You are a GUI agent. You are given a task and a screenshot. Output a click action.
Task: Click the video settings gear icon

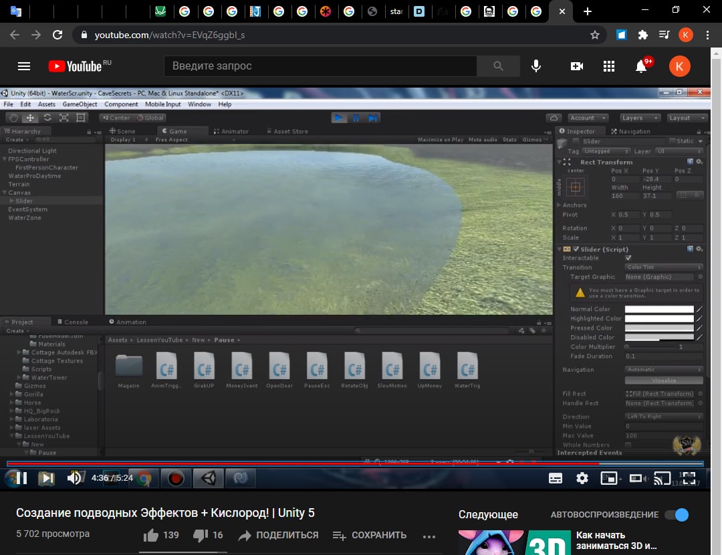coord(582,478)
